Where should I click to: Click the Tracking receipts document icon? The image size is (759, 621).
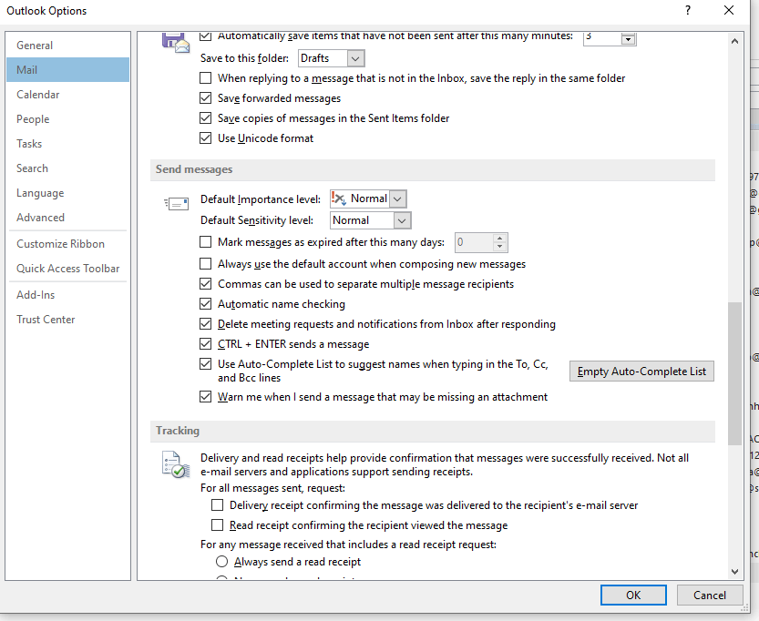tap(176, 464)
